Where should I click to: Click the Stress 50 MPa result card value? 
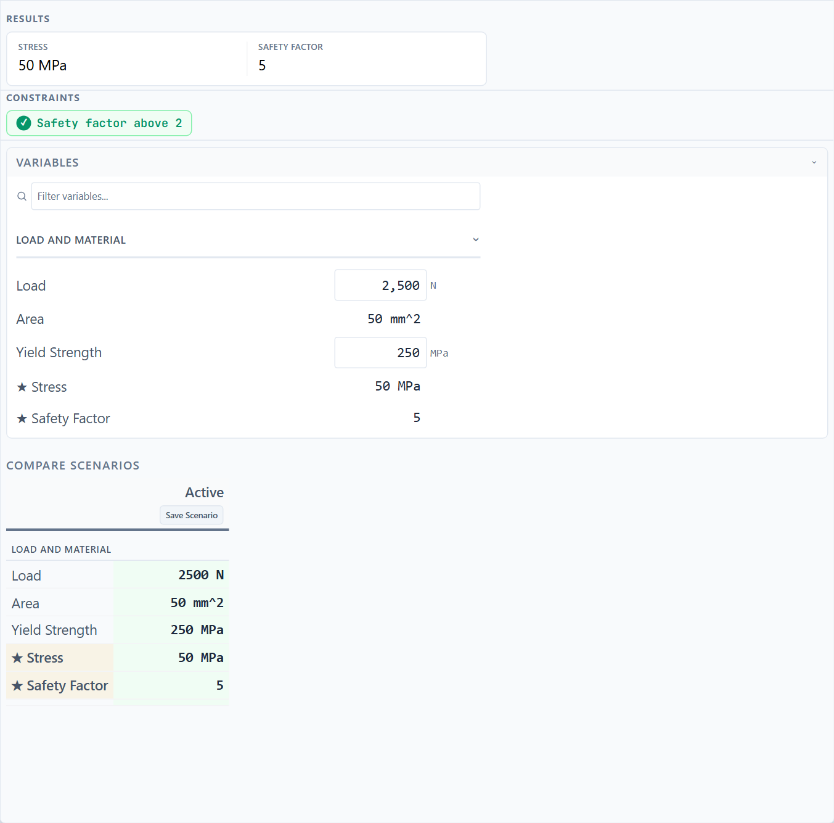pos(43,65)
